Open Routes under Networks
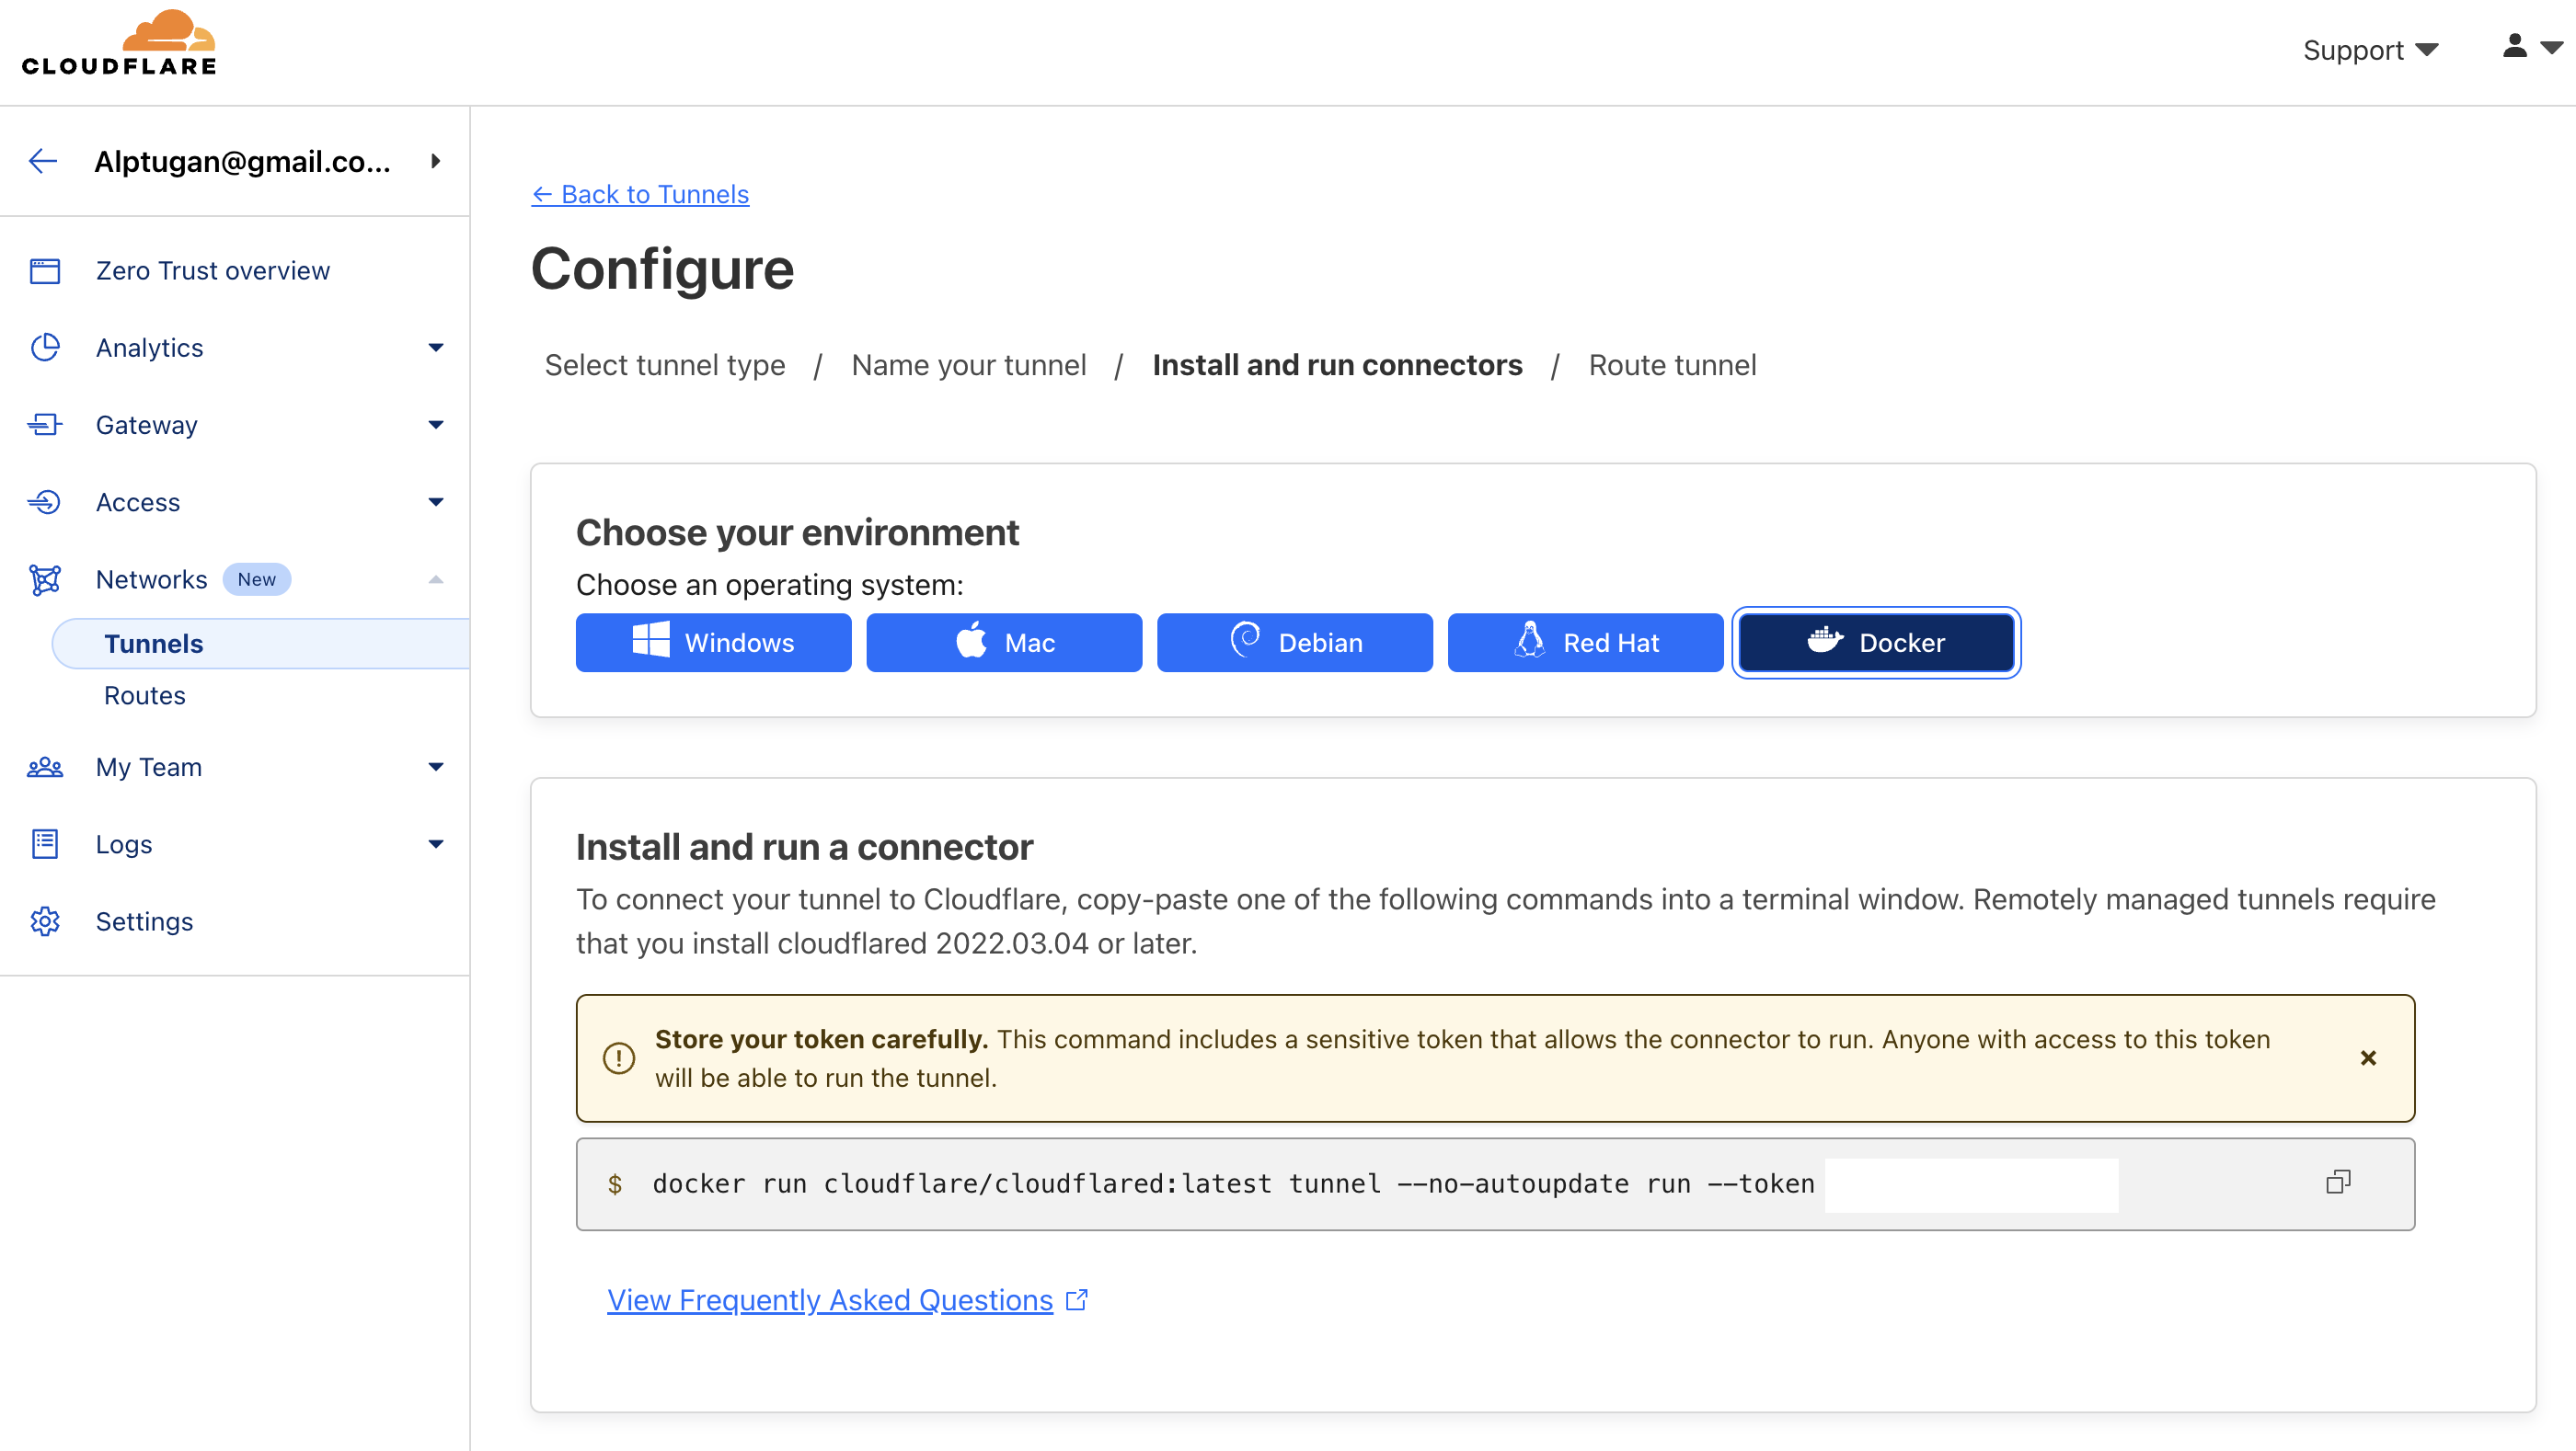Viewport: 2576px width, 1451px height. click(145, 695)
